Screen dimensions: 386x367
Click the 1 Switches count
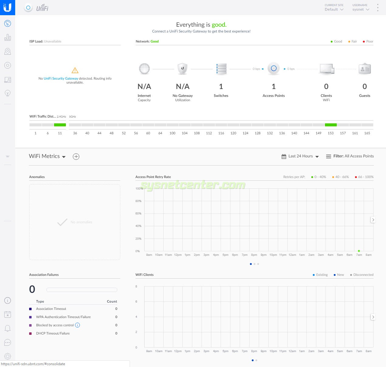[x=221, y=87]
